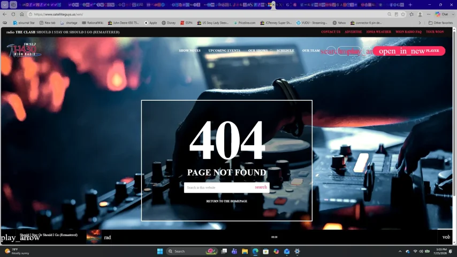
Task: Click the WION Radio 1430 logo
Action: tap(24, 50)
